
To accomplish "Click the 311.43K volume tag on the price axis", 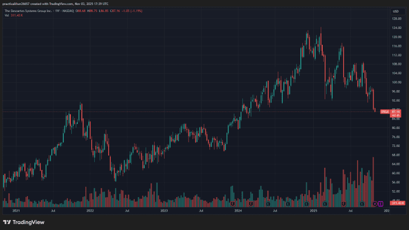I will pos(397,204).
